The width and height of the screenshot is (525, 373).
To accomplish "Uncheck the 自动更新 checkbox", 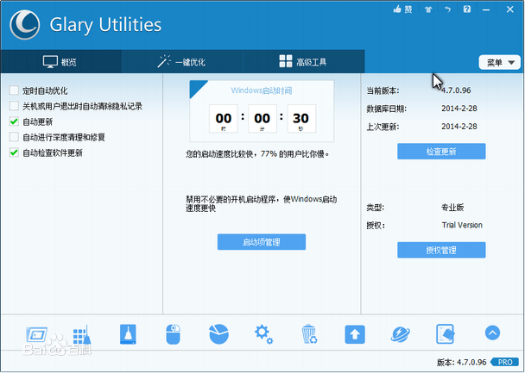I will click(x=14, y=121).
